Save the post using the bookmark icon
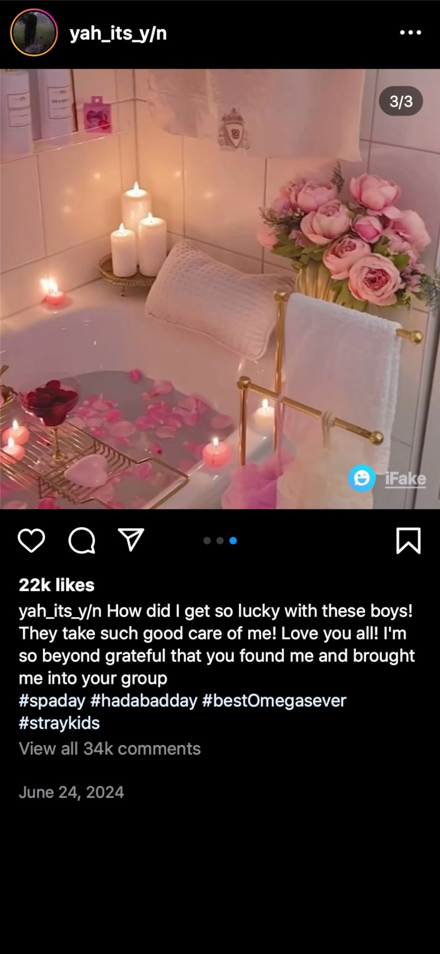Viewport: 440px width, 954px height. (x=408, y=541)
